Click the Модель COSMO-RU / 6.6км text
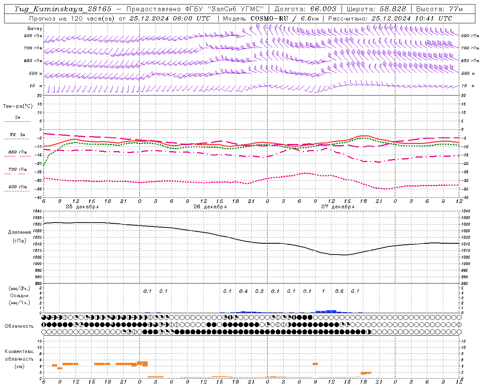This screenshot has height=385, width=481. [271, 18]
